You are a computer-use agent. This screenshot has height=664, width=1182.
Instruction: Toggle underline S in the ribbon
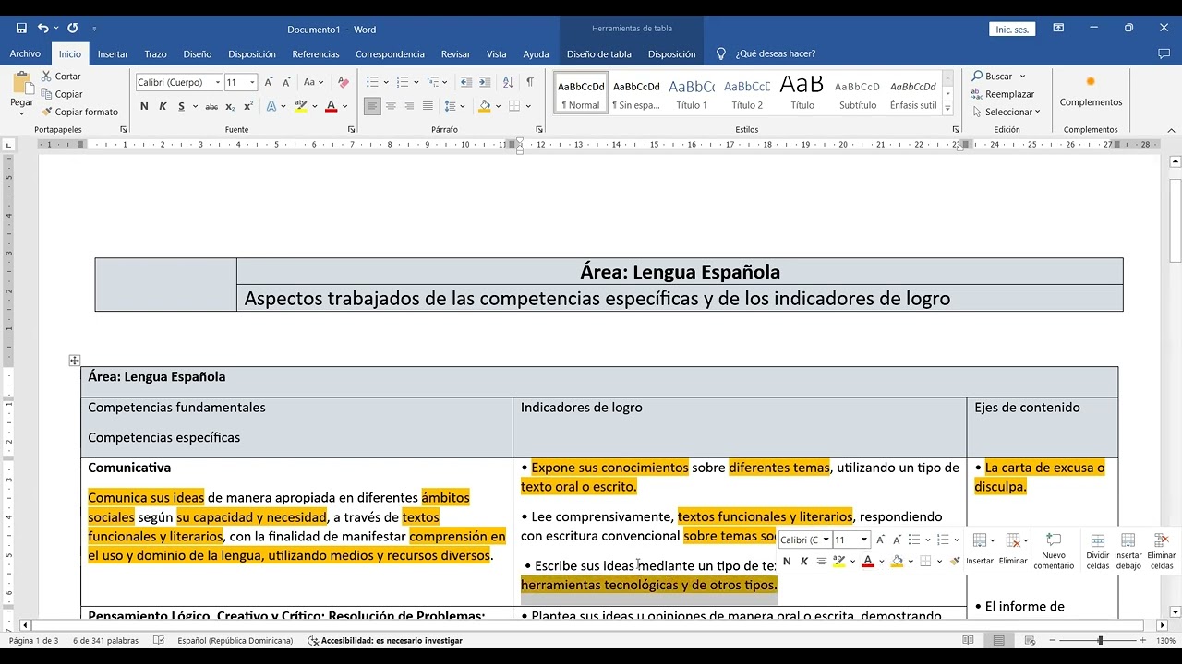(181, 106)
